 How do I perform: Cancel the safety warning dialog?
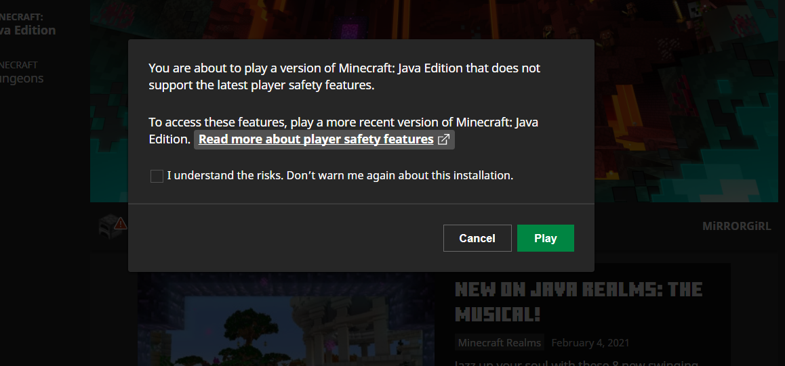coord(477,238)
